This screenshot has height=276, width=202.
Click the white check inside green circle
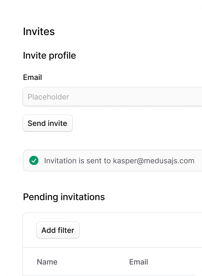(34, 160)
